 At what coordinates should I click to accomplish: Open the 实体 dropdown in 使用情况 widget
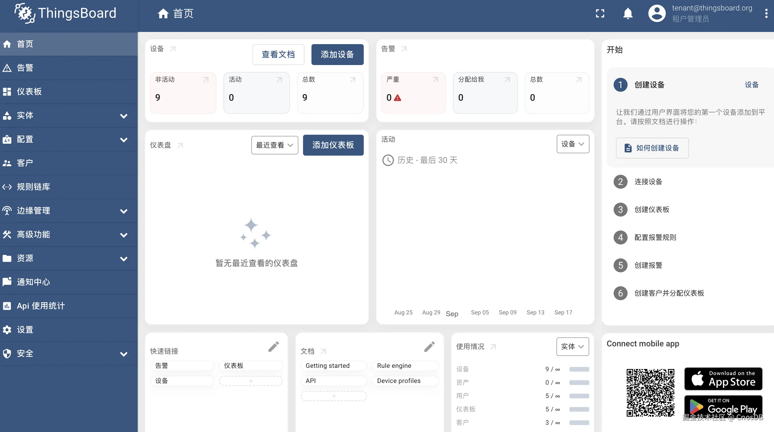click(x=572, y=346)
